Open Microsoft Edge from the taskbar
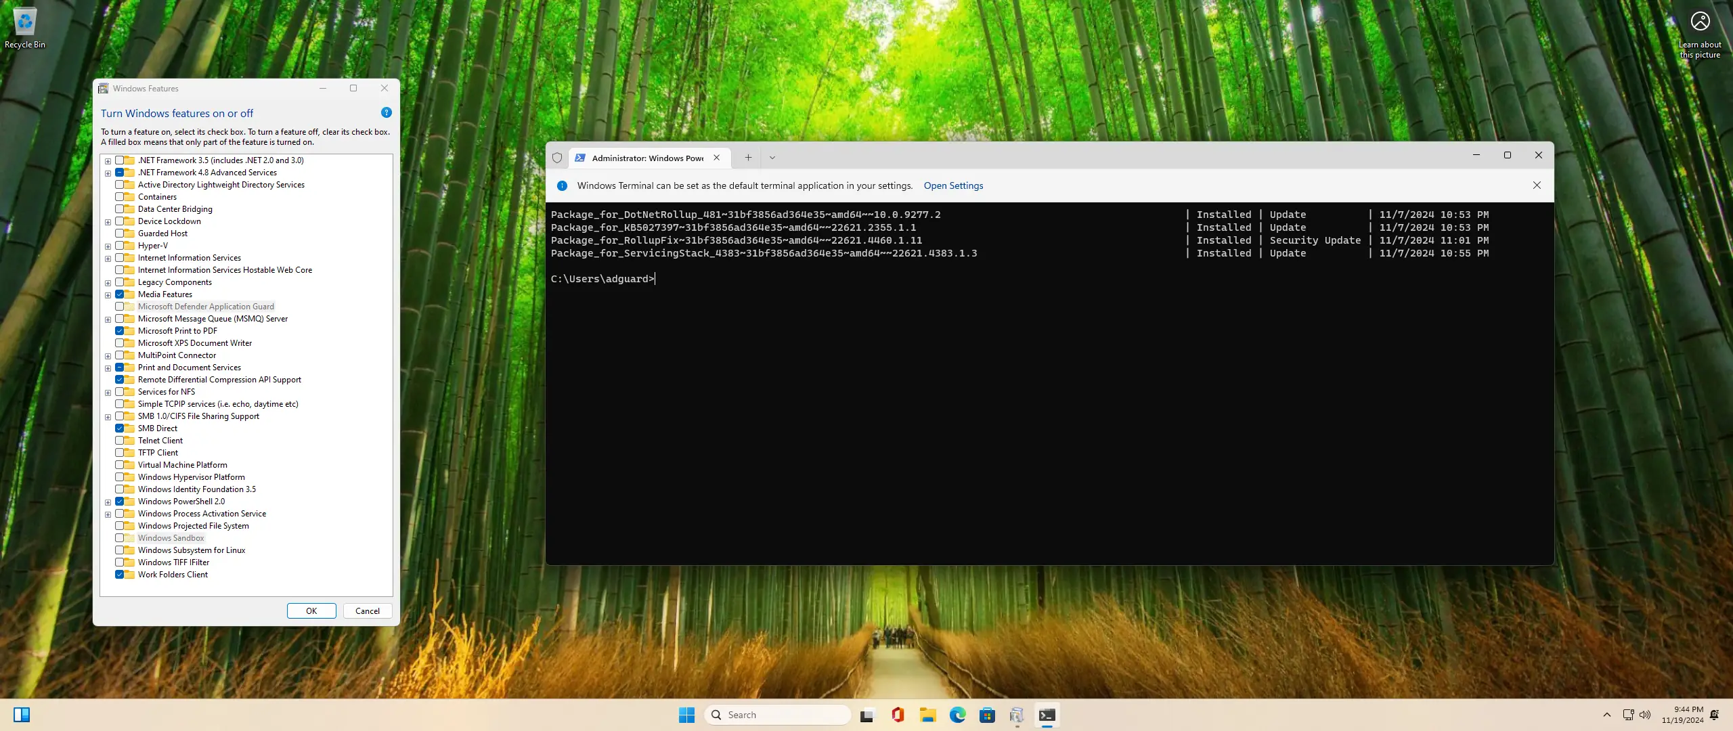The image size is (1733, 731). point(957,715)
